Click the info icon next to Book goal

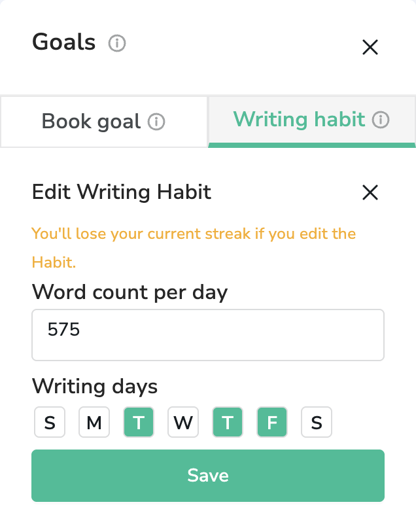[x=156, y=122]
